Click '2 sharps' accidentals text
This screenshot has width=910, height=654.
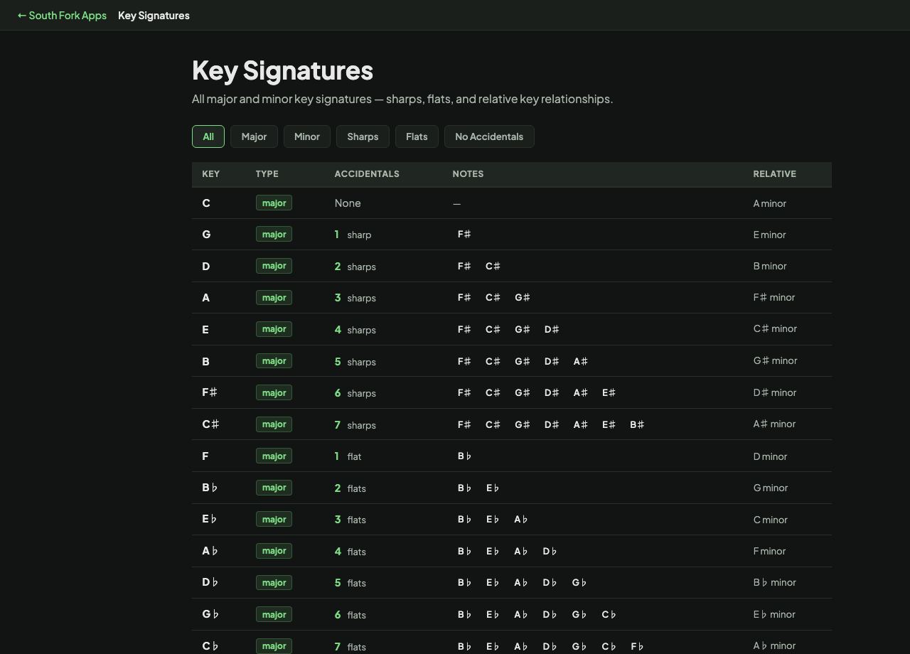pyautogui.click(x=355, y=266)
